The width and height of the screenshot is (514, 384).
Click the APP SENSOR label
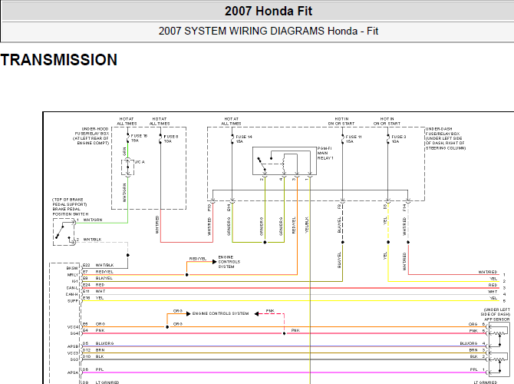click(497, 319)
